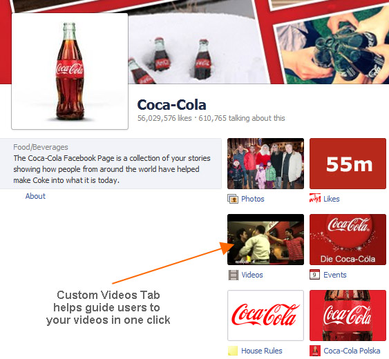Click the page description about Coke stories

coord(112,169)
